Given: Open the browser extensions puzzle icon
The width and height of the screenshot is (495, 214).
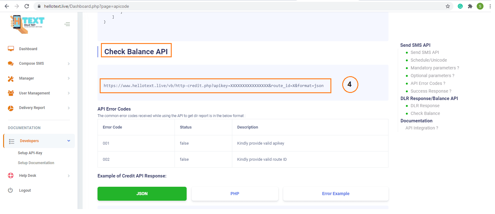Looking at the screenshot, I should (470, 6).
